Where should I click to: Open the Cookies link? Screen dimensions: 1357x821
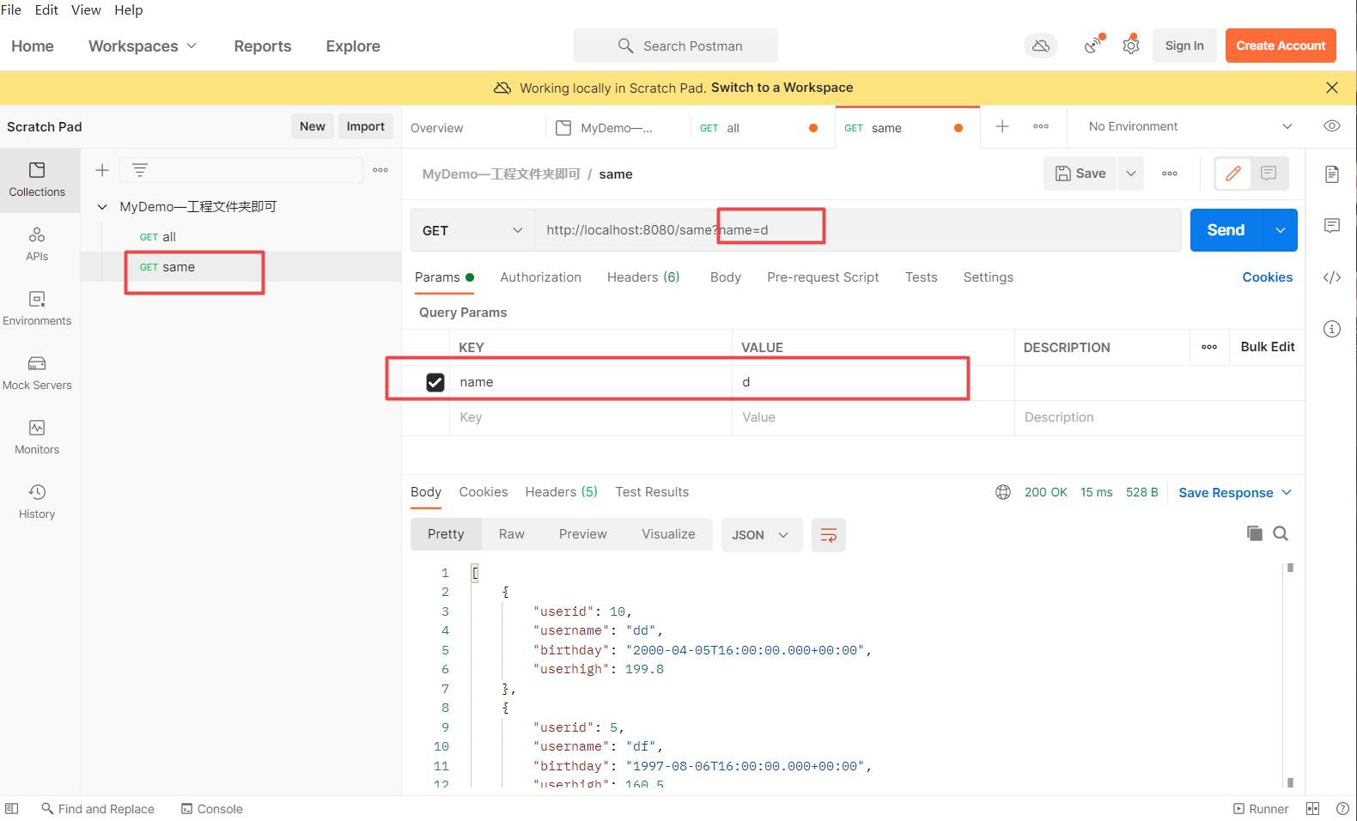point(1267,277)
